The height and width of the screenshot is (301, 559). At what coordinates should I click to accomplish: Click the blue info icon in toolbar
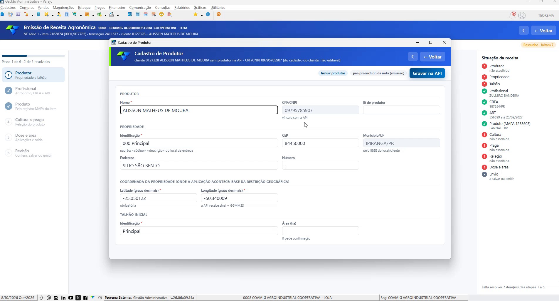click(208, 14)
